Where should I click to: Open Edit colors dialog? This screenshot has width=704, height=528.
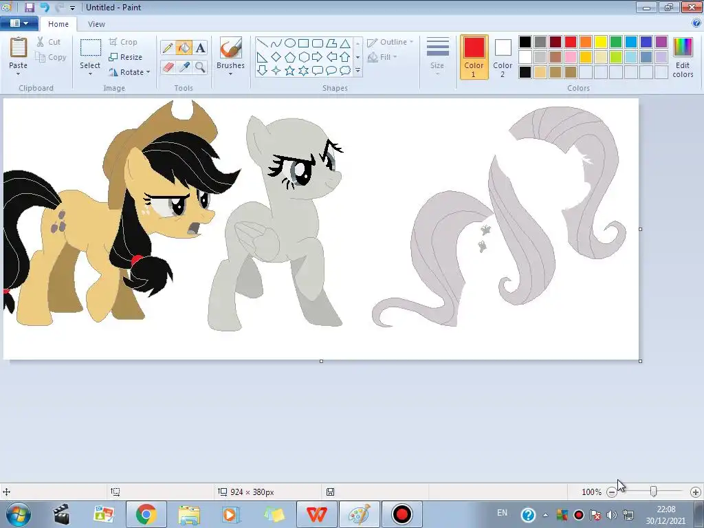tap(683, 58)
